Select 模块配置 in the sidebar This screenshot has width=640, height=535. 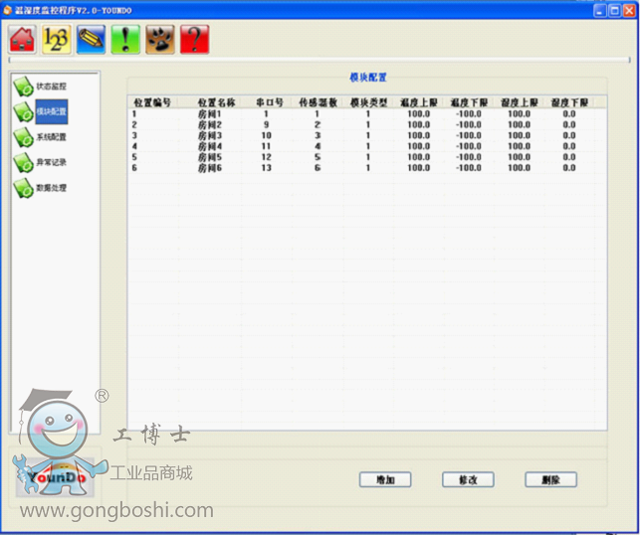pyautogui.click(x=50, y=112)
